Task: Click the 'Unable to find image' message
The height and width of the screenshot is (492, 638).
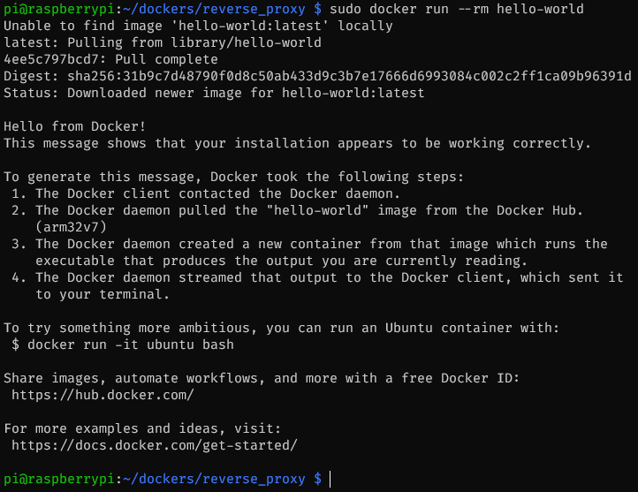Action: pyautogui.click(x=198, y=26)
